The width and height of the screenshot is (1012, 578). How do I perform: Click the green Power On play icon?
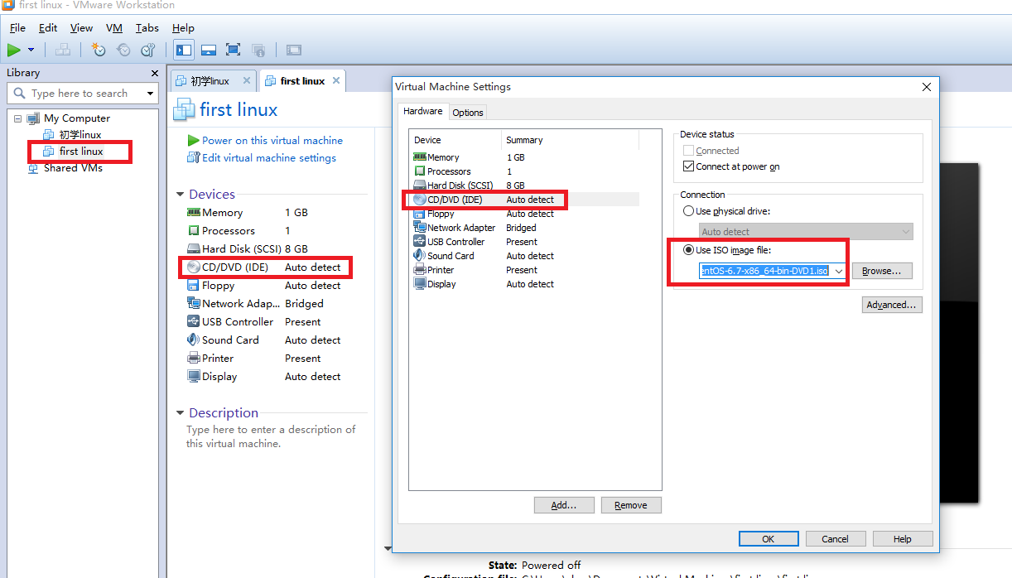pos(14,51)
